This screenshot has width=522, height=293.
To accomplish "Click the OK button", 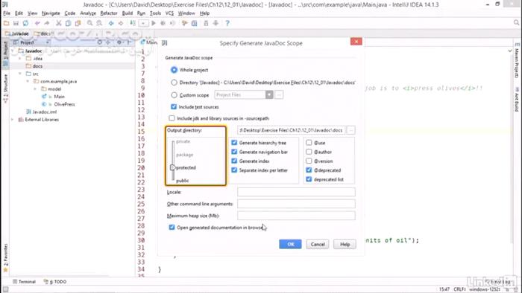I will click(x=290, y=244).
